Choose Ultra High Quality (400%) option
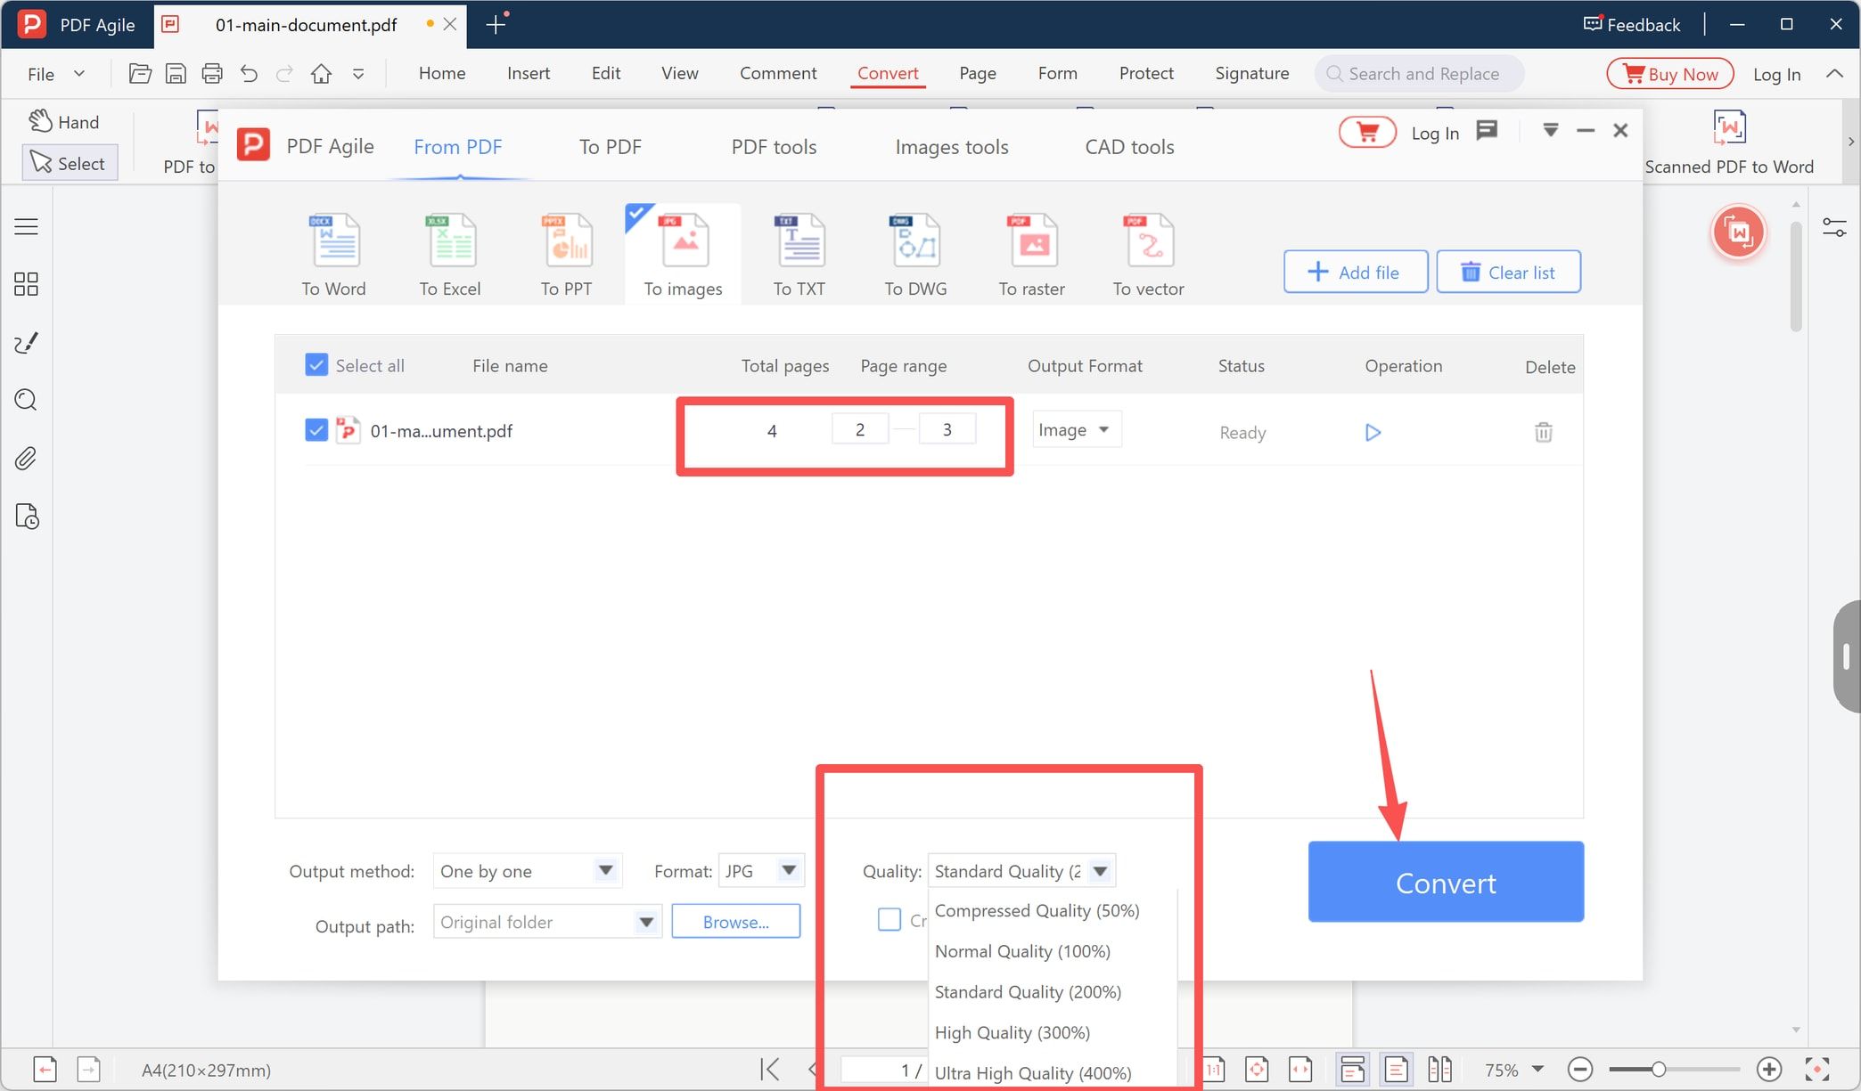 click(1033, 1073)
